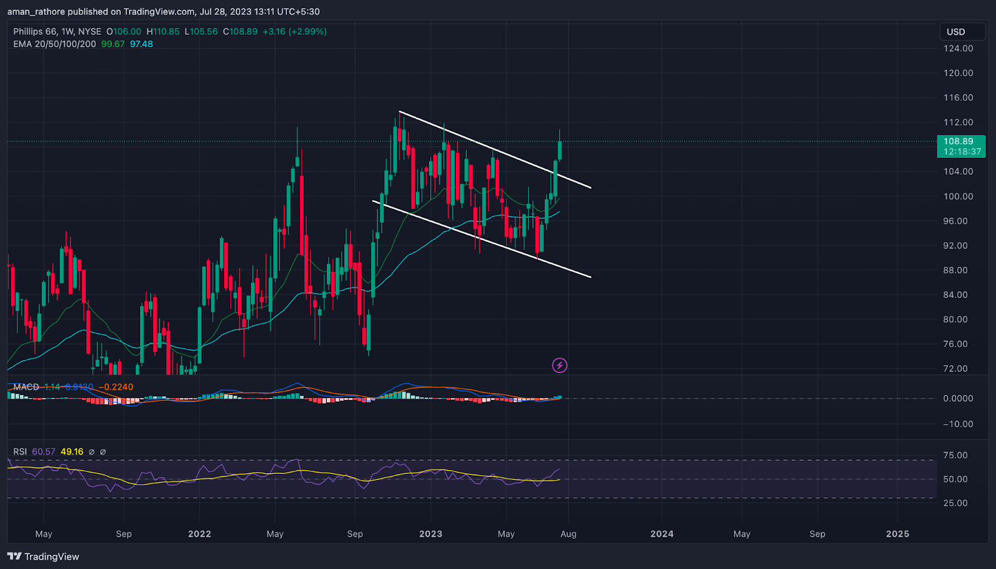Screen dimensions: 996x569
Task: Click the +3.16 (+2.99%) change value
Action: click(294, 32)
